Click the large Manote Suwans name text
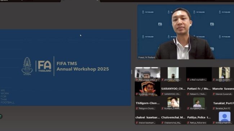This screenshot has height=131, width=234. tap(223, 89)
